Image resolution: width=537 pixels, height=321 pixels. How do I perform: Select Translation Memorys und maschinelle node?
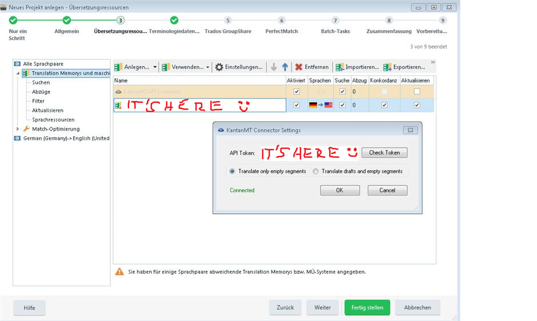[66, 73]
